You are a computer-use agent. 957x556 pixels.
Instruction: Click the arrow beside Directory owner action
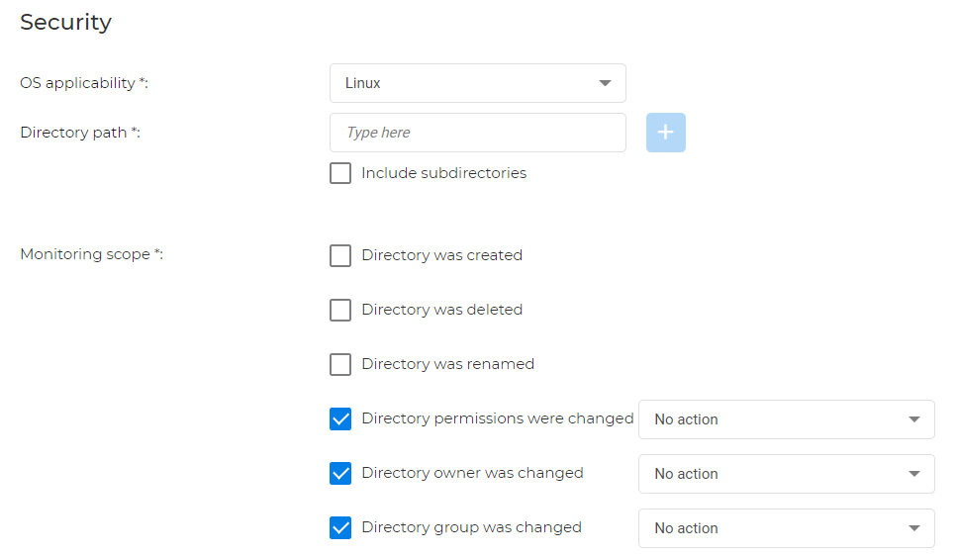click(x=913, y=474)
